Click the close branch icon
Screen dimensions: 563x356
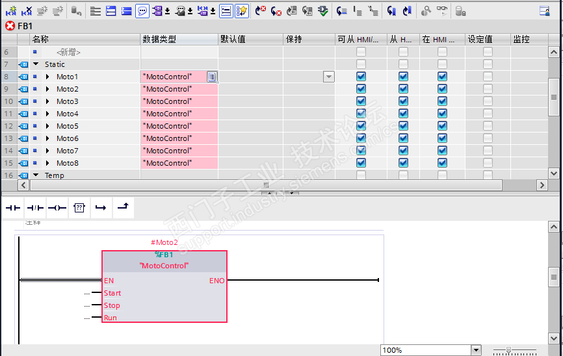pyautogui.click(x=123, y=208)
